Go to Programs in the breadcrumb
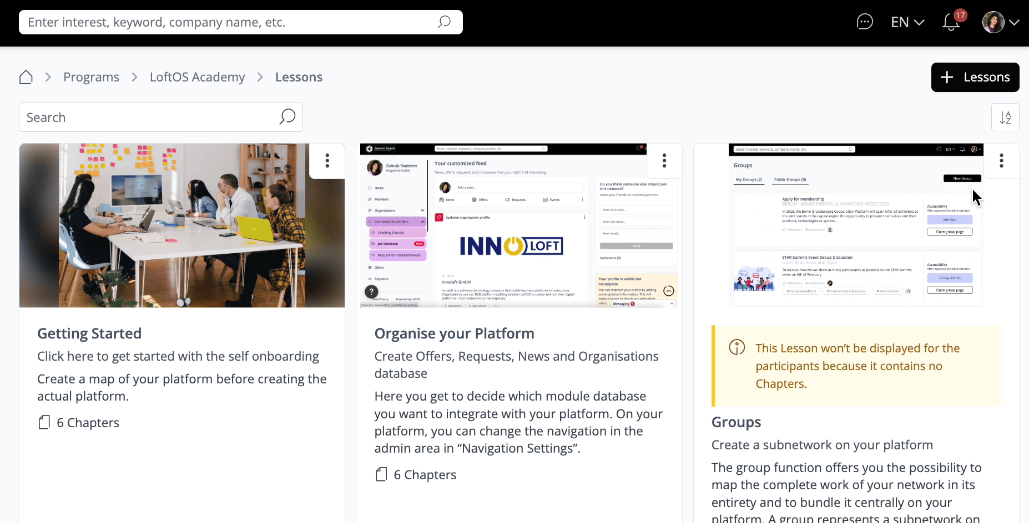This screenshot has width=1029, height=523. (x=91, y=77)
